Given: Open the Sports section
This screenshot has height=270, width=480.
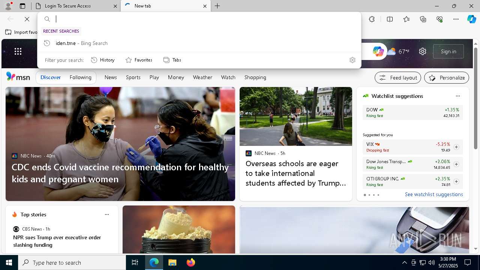Looking at the screenshot, I should point(133,77).
